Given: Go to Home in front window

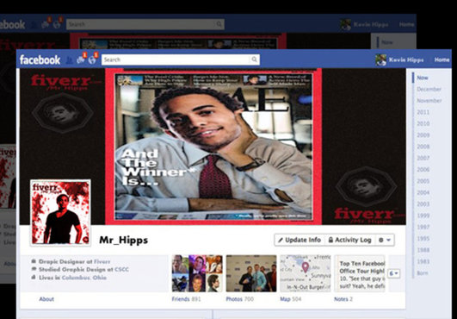Looking at the screenshot, I should [442, 59].
